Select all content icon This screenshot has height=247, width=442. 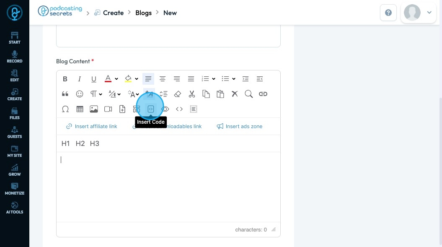click(194, 109)
